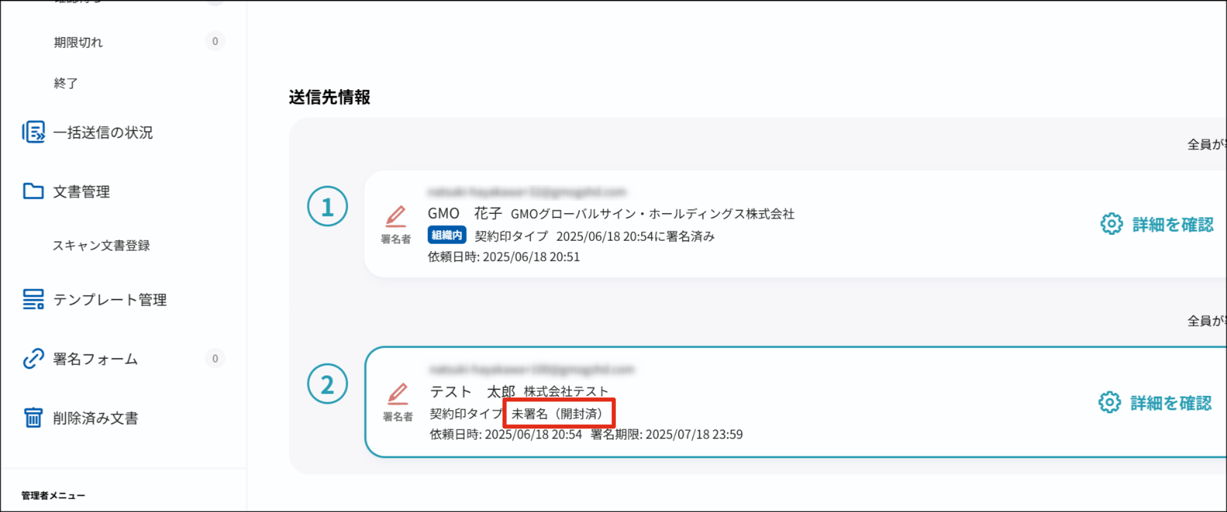The width and height of the screenshot is (1227, 512).
Task: Click the gear icon for テスト 太郎
Action: (x=1109, y=402)
